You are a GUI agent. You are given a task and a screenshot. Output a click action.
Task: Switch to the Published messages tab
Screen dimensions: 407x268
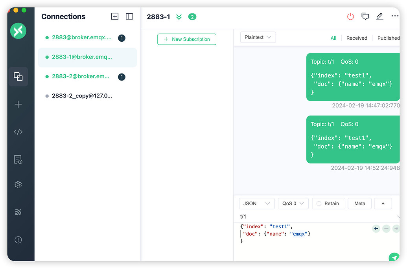coord(388,38)
